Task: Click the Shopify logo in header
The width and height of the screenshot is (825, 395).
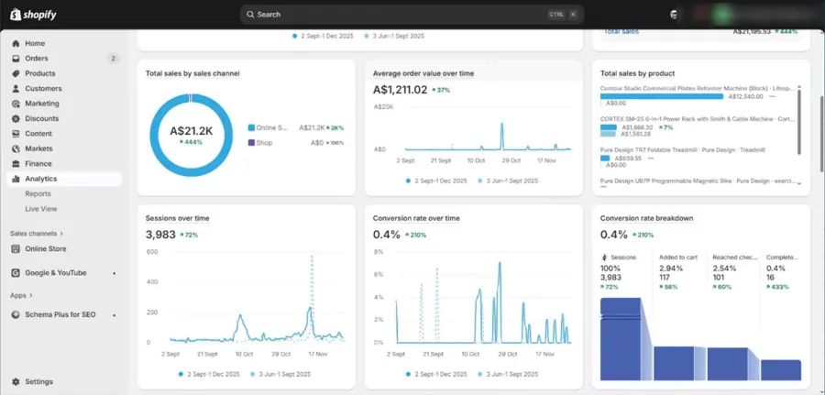Action: tap(33, 14)
